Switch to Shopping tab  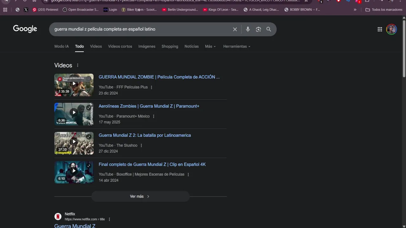tap(170, 46)
